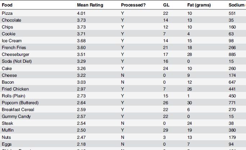
Task: Select the Gummy Candy row label
Action: [x=16, y=116]
